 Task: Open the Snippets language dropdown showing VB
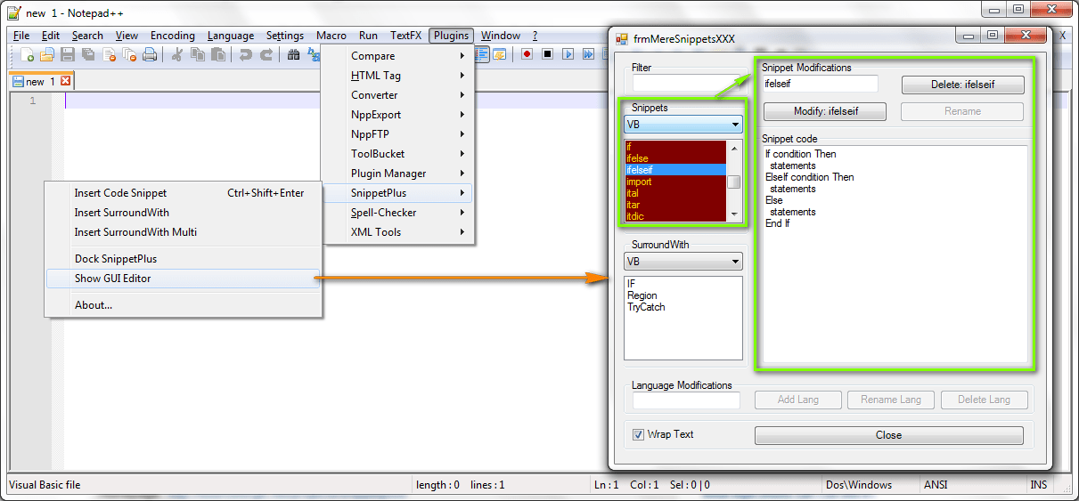(x=683, y=125)
